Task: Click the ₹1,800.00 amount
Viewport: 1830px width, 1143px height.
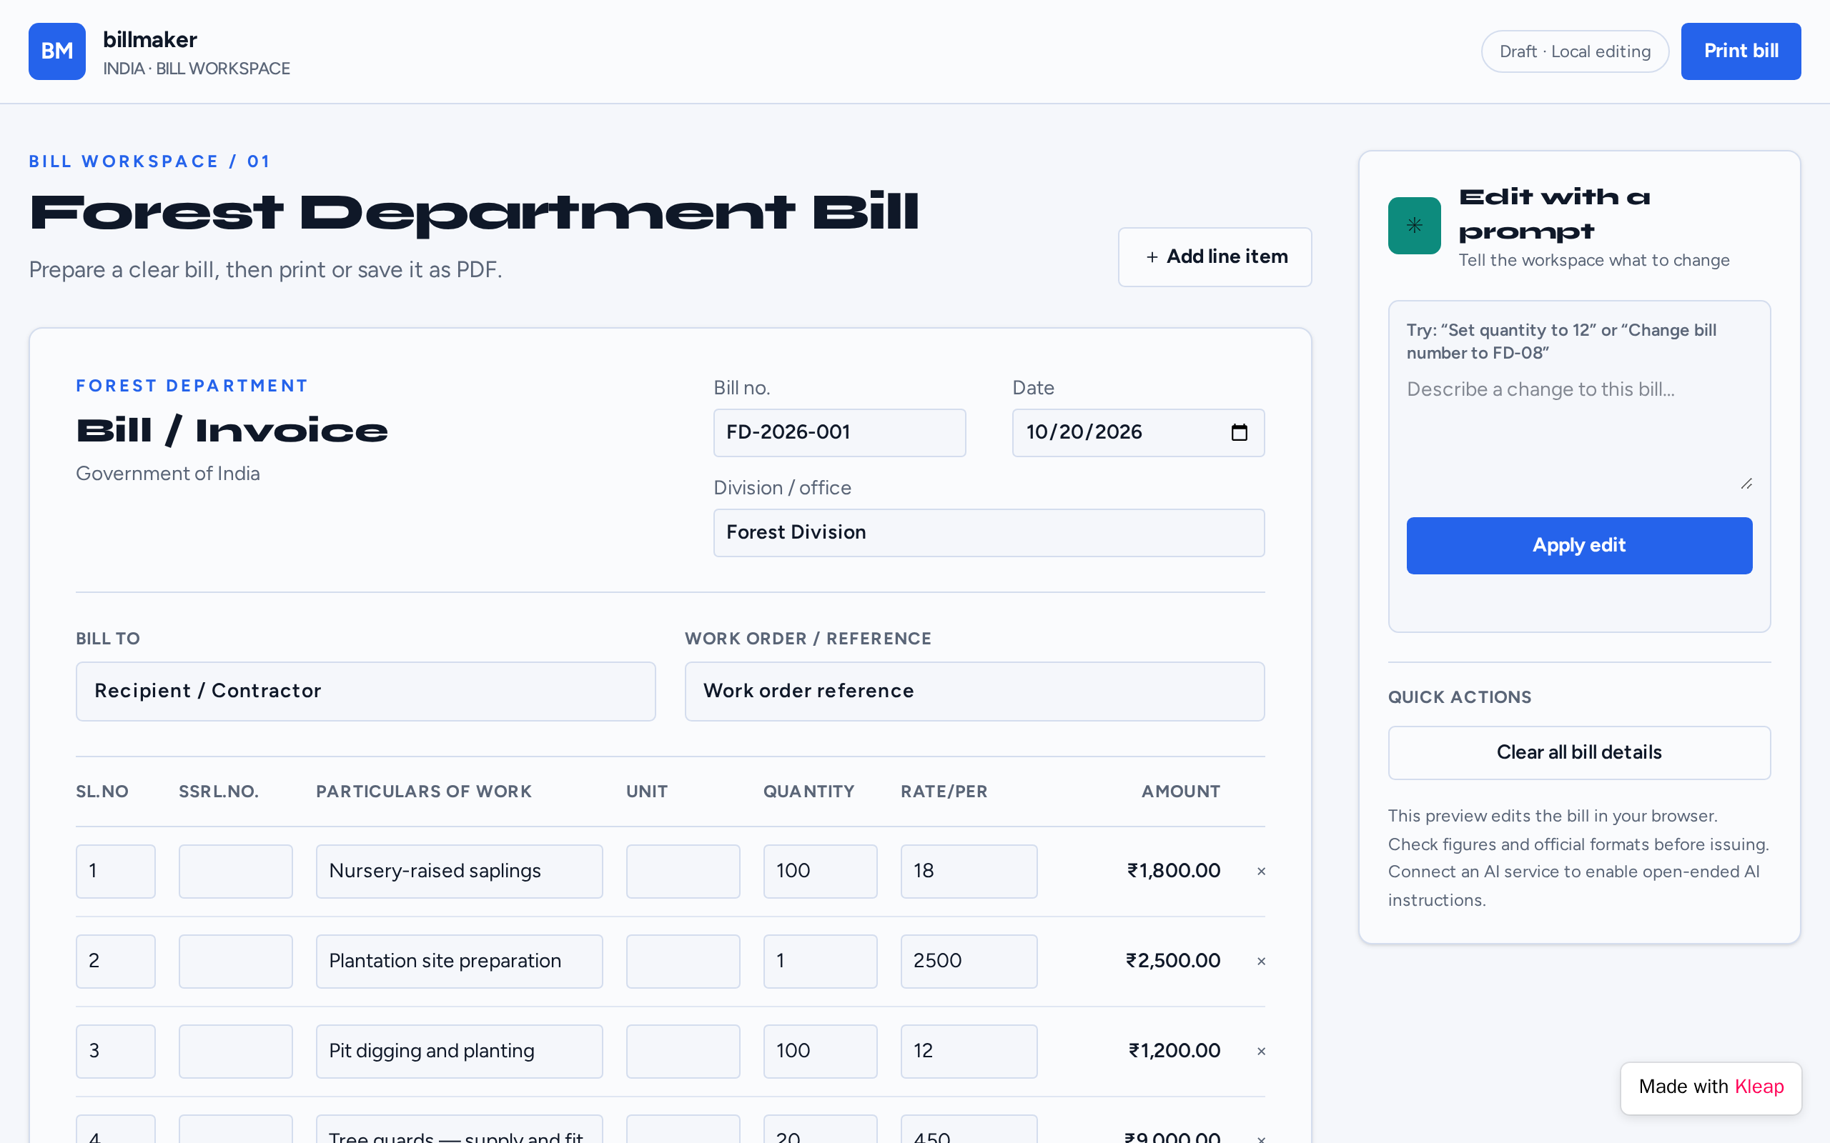Action: tap(1174, 871)
